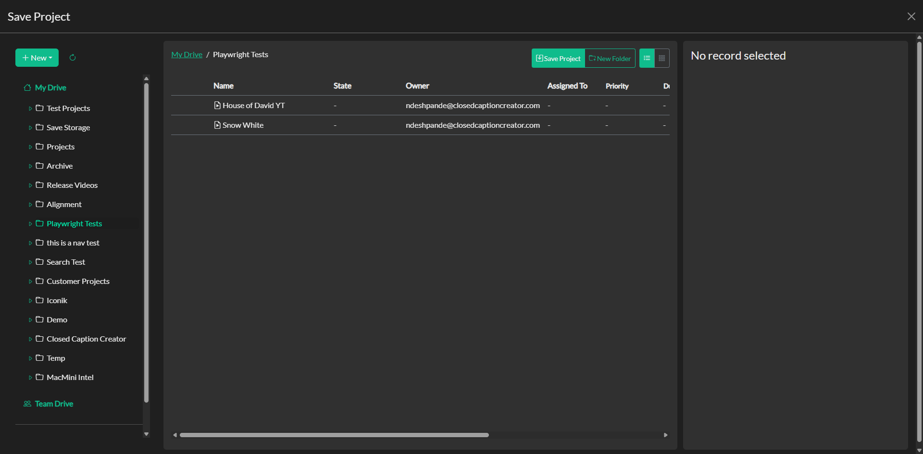
Task: Expand the Playwright Tests folder arrow
Action: 30,224
